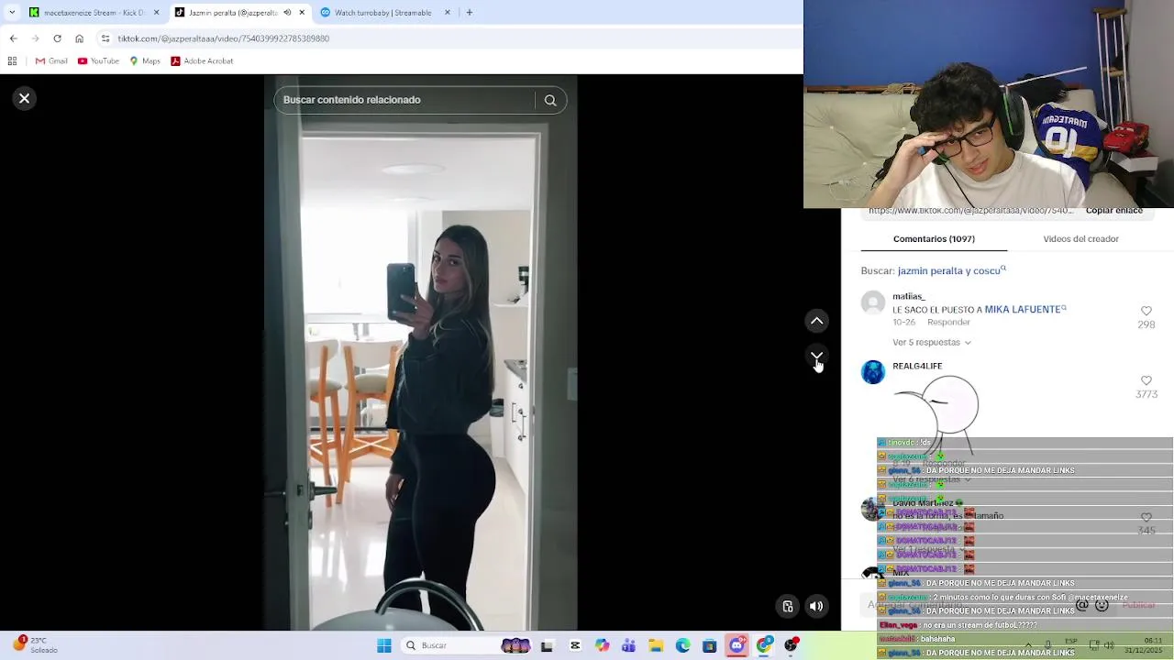Switch to the Videos del creador tab
Viewport: 1174px width, 660px height.
[1080, 239]
